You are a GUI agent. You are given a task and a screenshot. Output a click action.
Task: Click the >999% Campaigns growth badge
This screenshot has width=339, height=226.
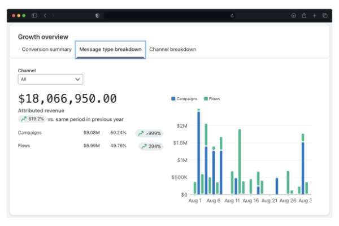(149, 133)
